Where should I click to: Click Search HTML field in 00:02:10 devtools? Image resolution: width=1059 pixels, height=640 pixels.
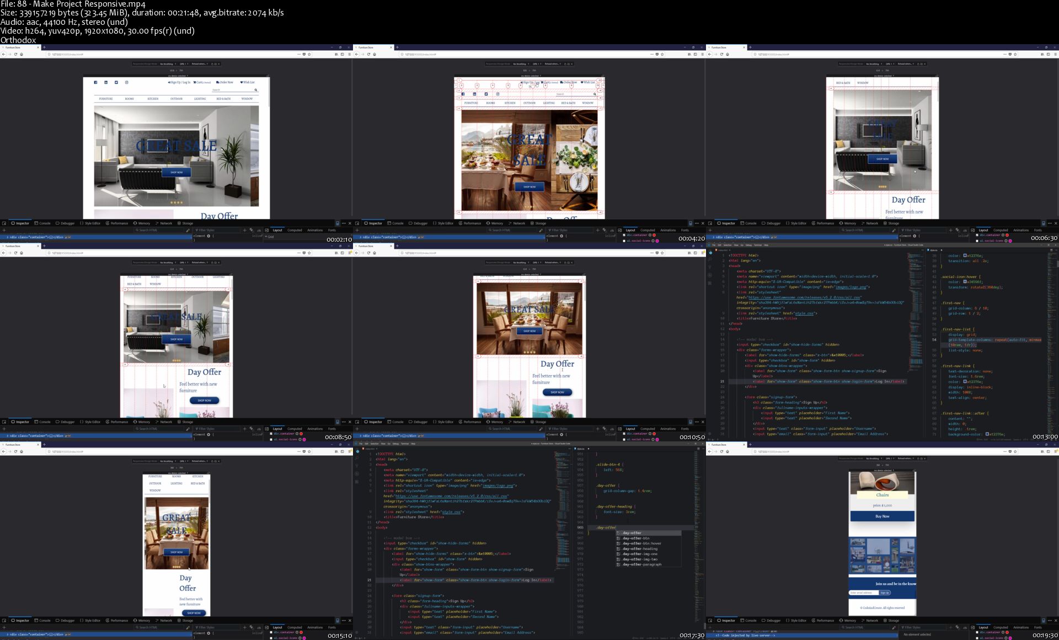pos(160,230)
